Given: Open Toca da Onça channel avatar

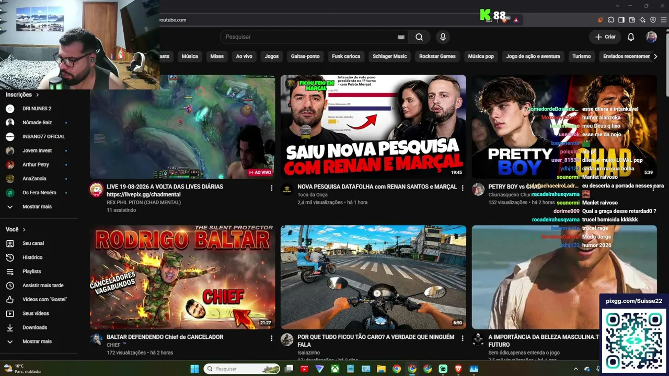Looking at the screenshot, I should (287, 190).
